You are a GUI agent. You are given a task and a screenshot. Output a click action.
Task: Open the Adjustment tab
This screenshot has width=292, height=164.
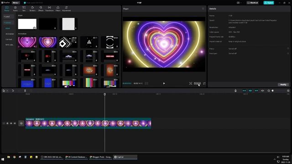tap(66, 9)
